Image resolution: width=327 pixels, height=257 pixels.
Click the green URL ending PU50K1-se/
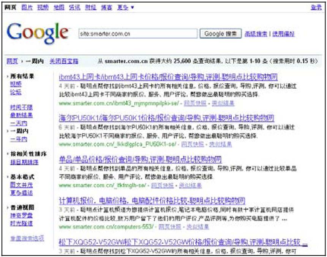(118, 144)
